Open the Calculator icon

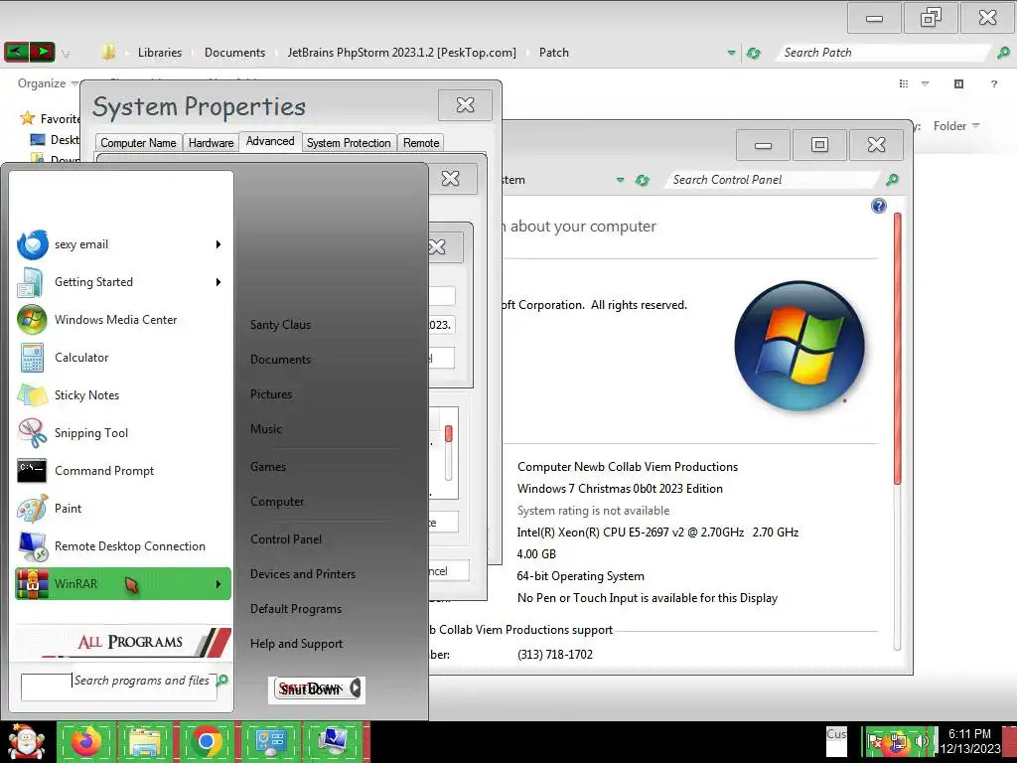pyautogui.click(x=32, y=358)
